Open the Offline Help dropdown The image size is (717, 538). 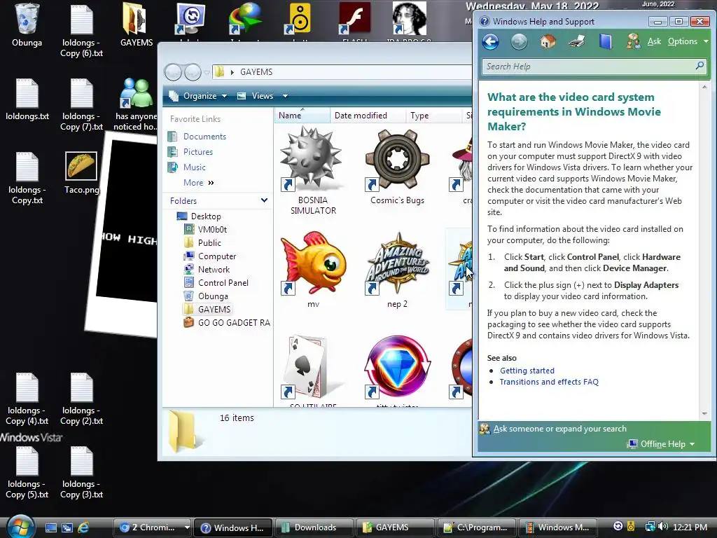662,443
